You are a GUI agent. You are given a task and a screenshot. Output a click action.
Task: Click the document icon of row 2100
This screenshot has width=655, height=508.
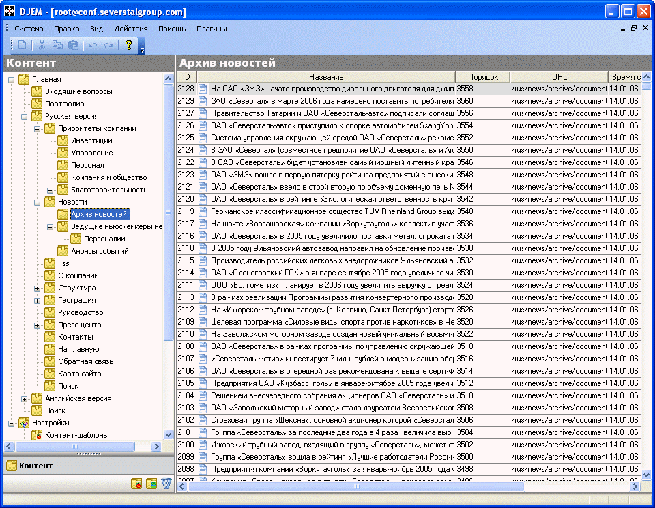click(x=203, y=445)
